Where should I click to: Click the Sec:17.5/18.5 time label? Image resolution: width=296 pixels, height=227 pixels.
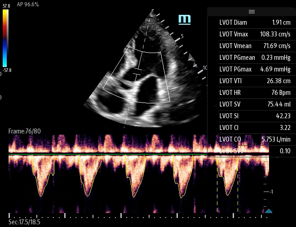[25, 222]
